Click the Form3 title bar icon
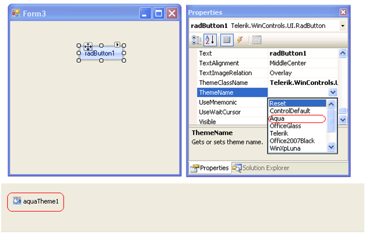 coord(16,13)
